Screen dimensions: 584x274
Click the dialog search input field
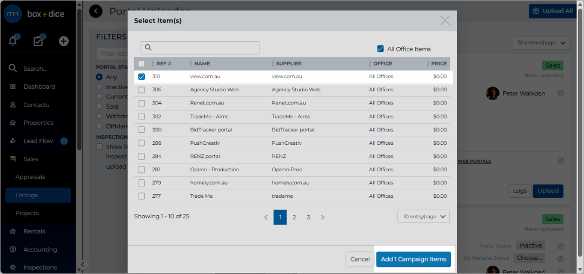tap(200, 48)
